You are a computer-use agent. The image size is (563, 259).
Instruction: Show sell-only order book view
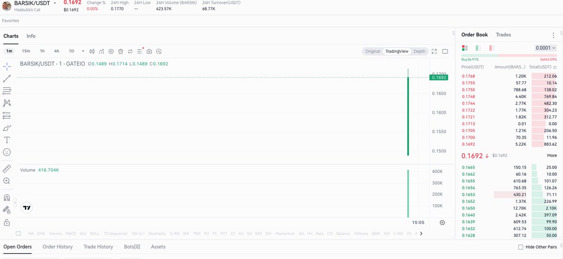click(492, 48)
